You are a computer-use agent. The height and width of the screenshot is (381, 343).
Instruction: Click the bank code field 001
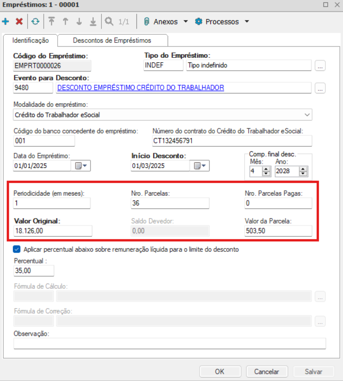[44, 141]
